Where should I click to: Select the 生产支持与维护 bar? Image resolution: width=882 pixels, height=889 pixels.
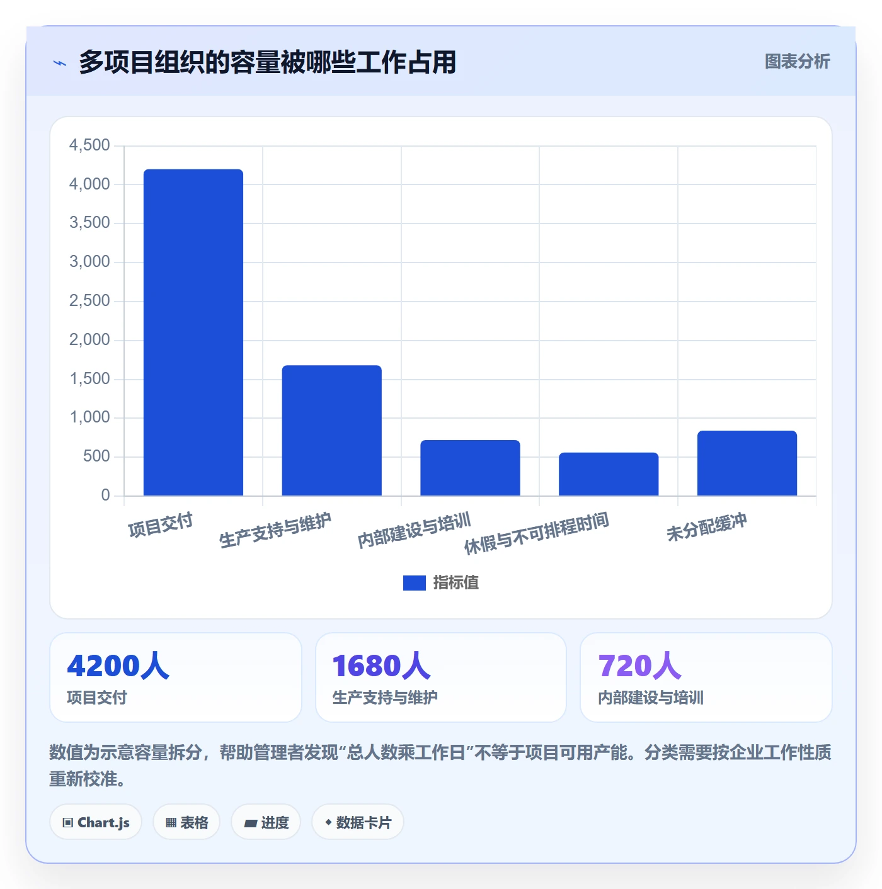click(331, 430)
